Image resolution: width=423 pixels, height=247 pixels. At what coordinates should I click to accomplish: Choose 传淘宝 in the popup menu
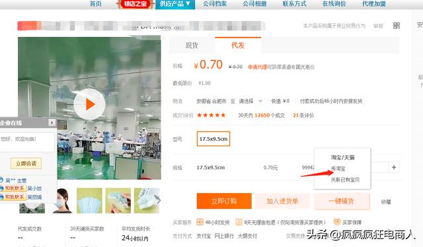click(338, 169)
